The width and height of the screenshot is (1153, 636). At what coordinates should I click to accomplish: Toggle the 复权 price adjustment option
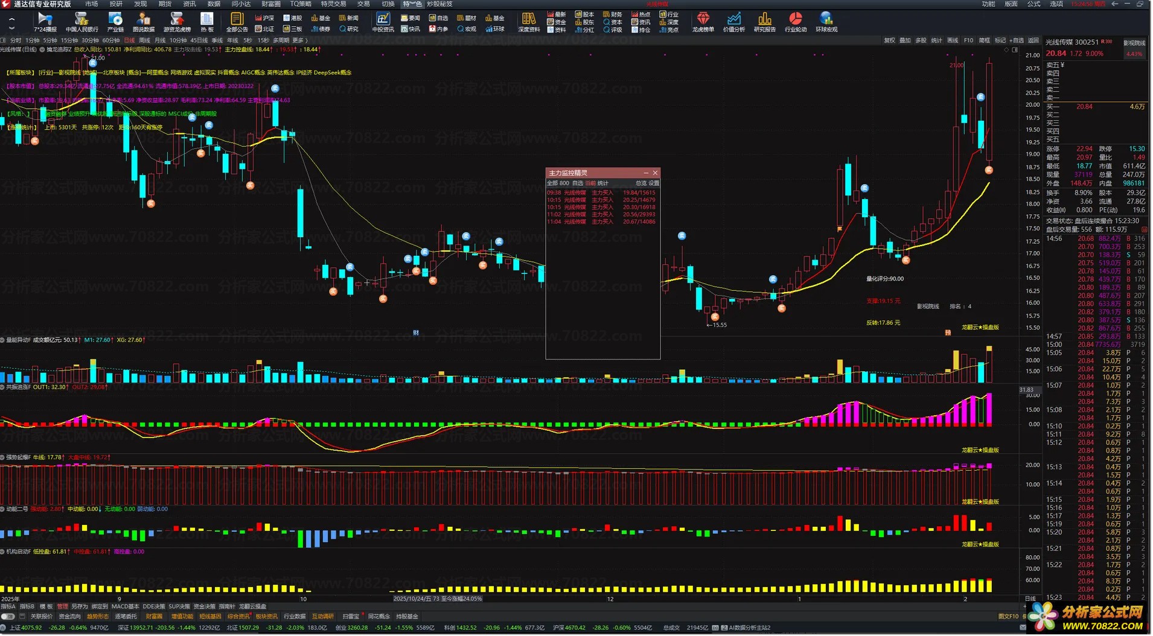pyautogui.click(x=889, y=40)
